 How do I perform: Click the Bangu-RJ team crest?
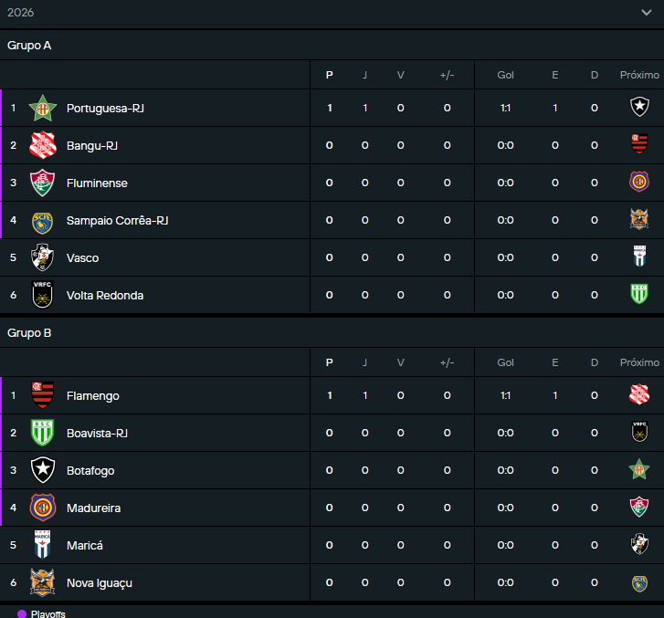pyautogui.click(x=43, y=146)
